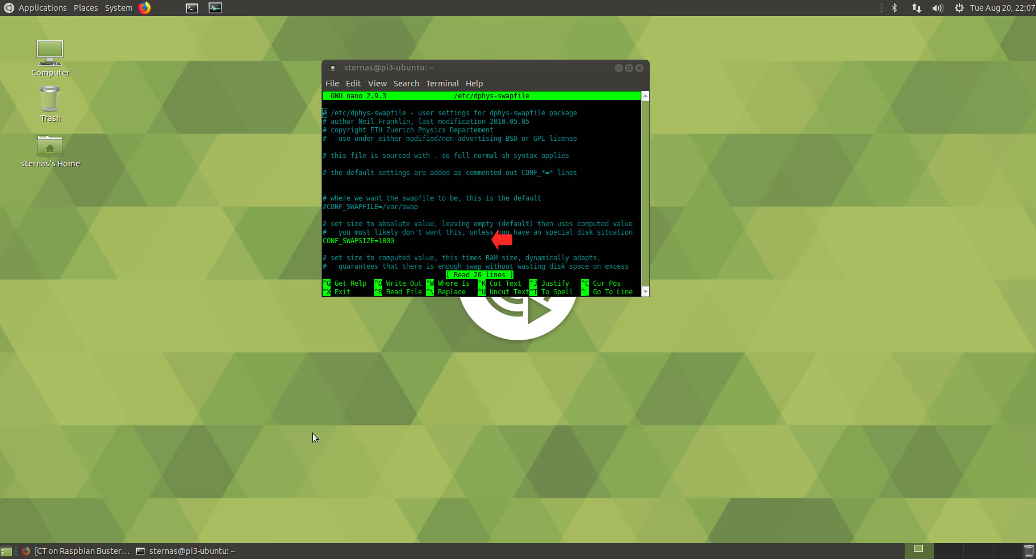Launch terminal from top panel launcher
The image size is (1036, 559).
[x=192, y=8]
